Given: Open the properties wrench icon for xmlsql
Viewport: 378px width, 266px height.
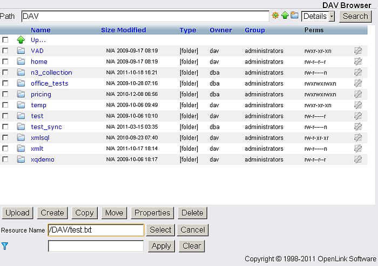Looking at the screenshot, I should pos(358,137).
